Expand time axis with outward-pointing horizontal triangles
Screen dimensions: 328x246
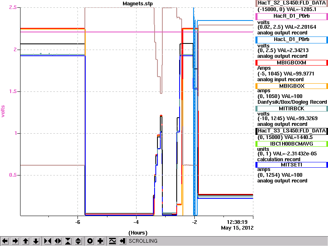58,241
